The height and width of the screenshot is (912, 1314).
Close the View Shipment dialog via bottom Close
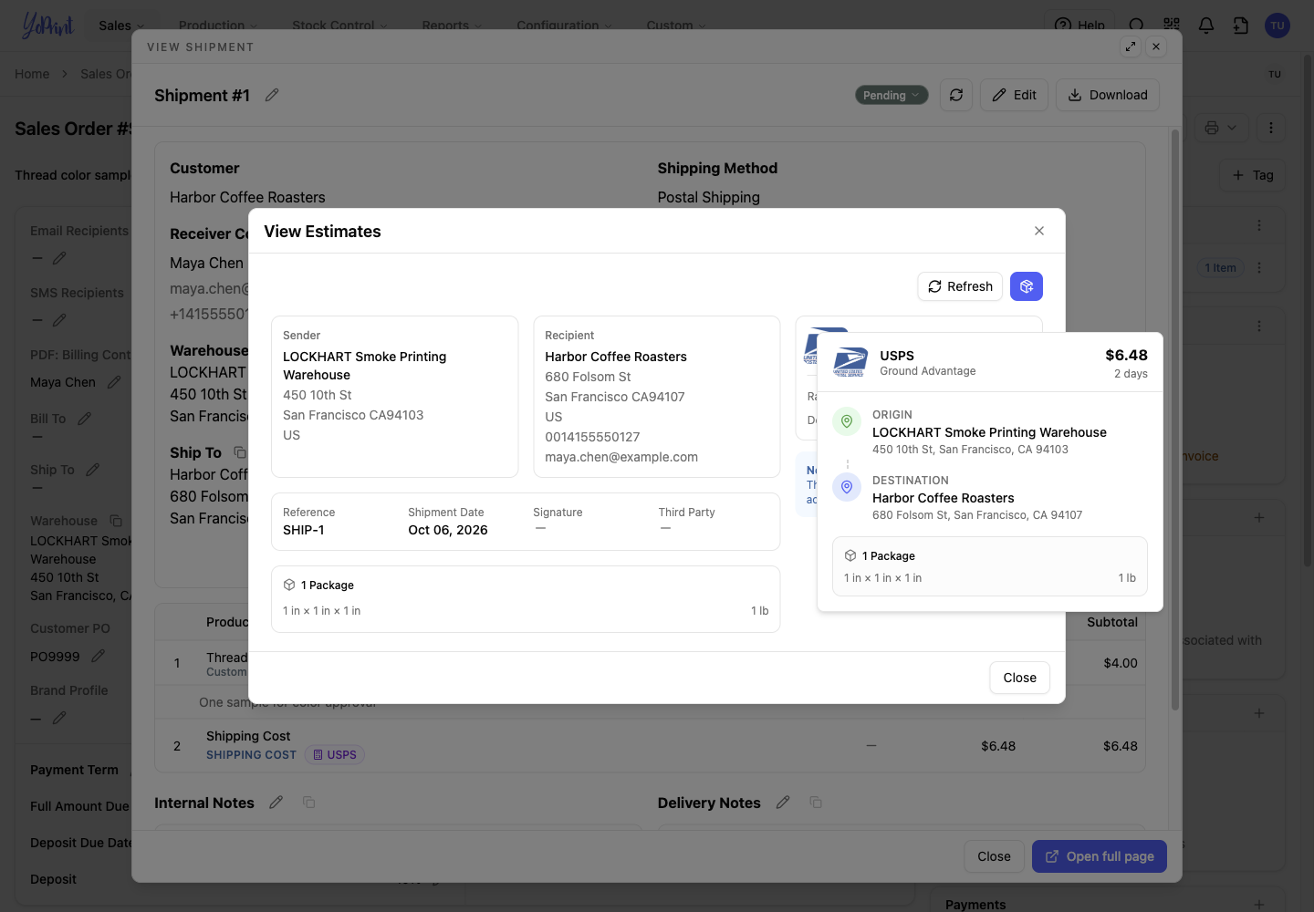[x=994, y=856]
